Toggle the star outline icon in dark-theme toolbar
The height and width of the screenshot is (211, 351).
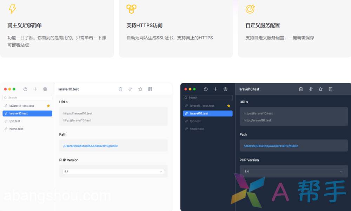click(x=320, y=89)
